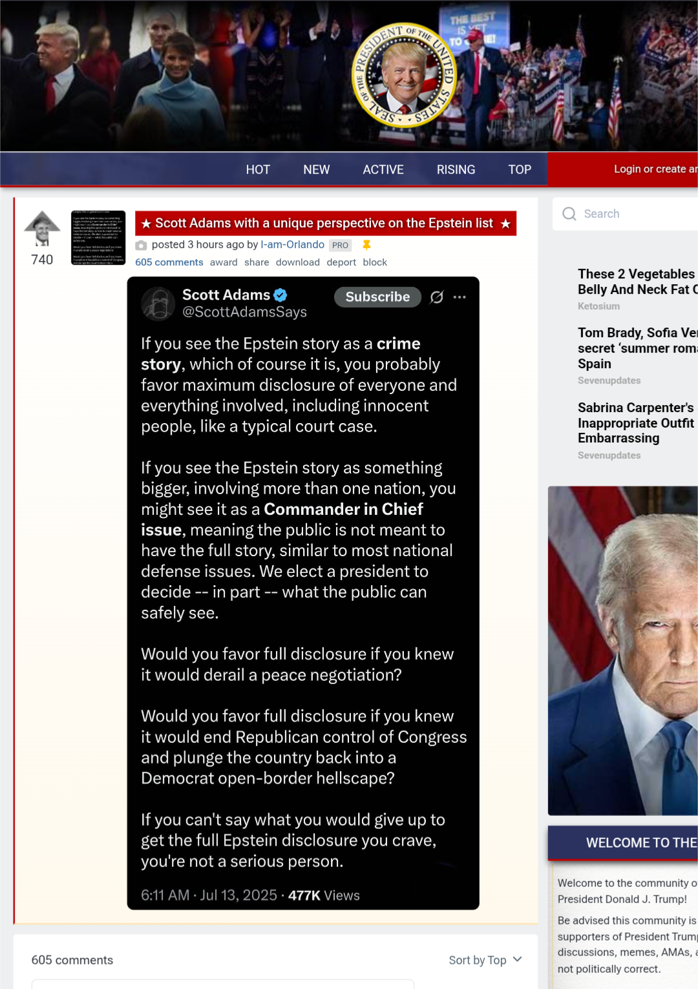Click the deport link
The height and width of the screenshot is (989, 698).
pyautogui.click(x=341, y=262)
